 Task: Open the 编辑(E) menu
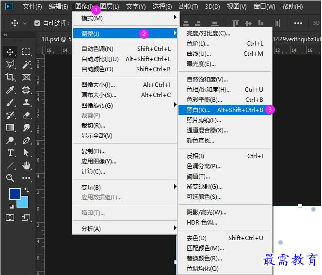pyautogui.click(x=59, y=7)
